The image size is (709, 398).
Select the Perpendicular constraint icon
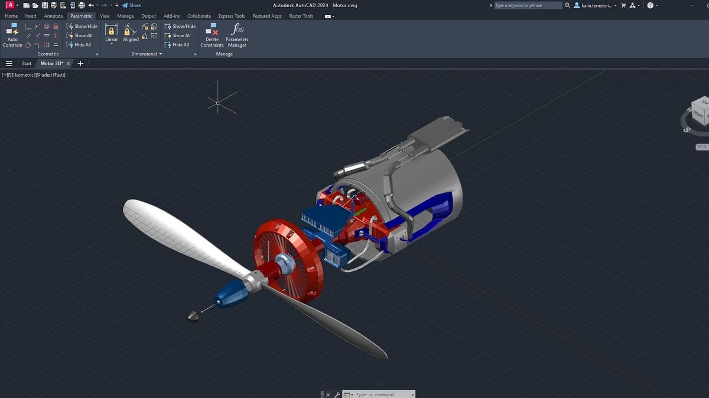(37, 35)
